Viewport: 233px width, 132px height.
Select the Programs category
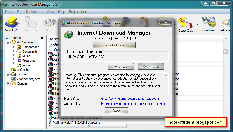pos(29,61)
